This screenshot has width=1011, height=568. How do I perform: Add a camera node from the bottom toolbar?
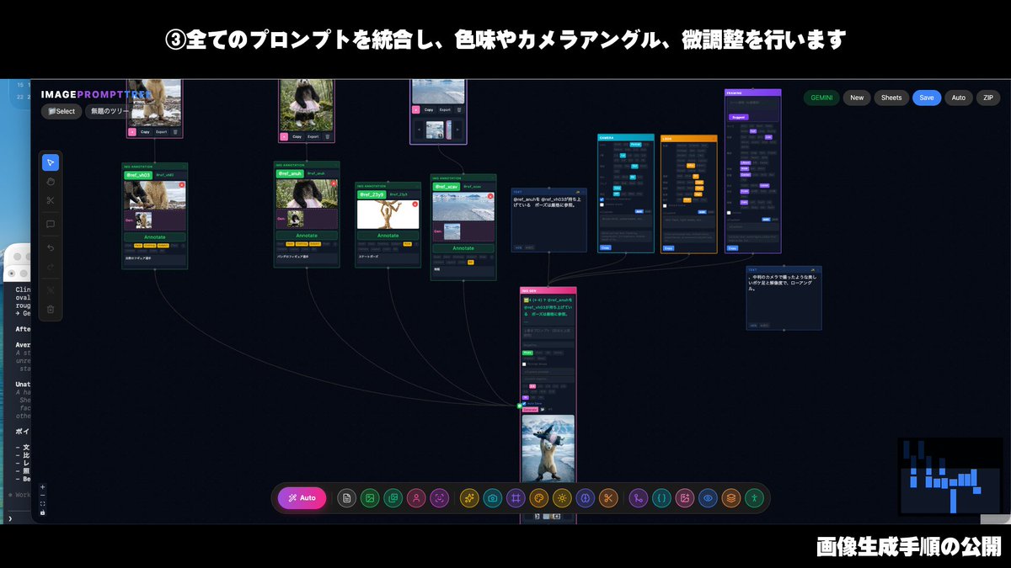click(x=493, y=498)
